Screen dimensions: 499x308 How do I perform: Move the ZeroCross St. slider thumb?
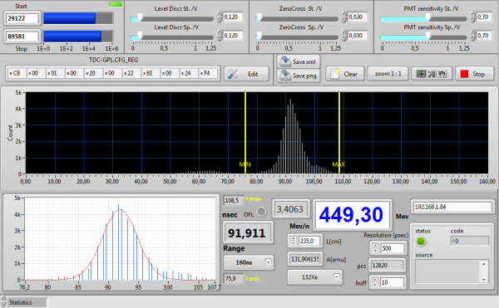(x=259, y=18)
